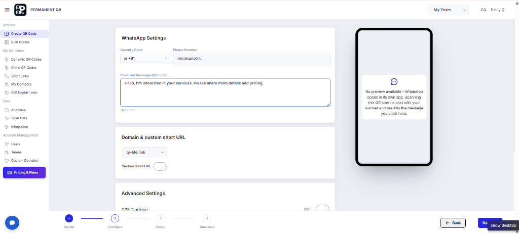
Task: Click the step 4 Download circle
Action: pos(207,218)
